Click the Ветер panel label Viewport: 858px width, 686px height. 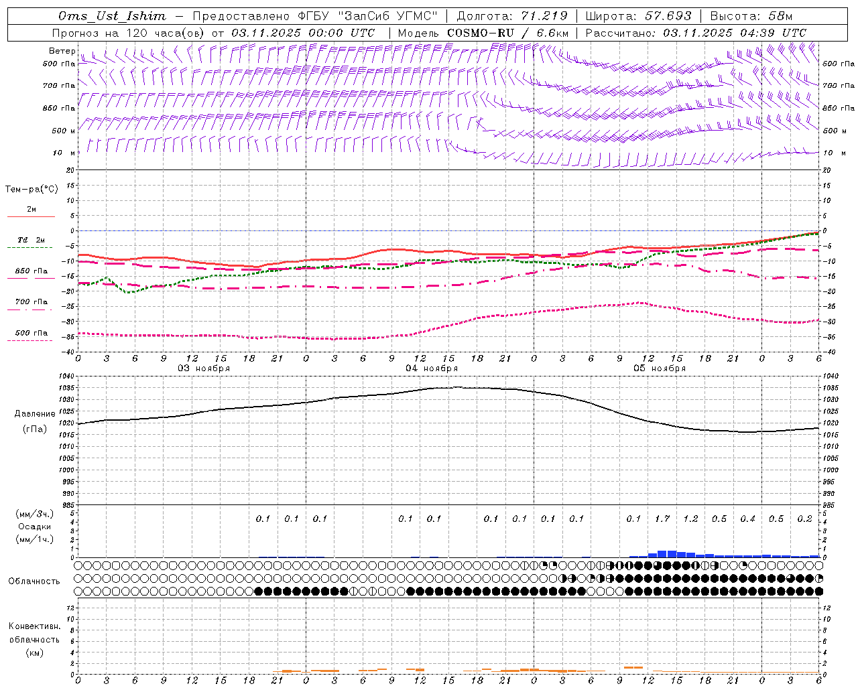(x=62, y=51)
